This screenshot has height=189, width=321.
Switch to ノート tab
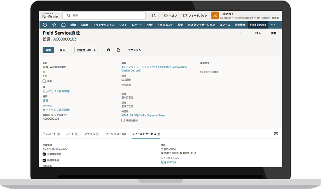[72, 134]
